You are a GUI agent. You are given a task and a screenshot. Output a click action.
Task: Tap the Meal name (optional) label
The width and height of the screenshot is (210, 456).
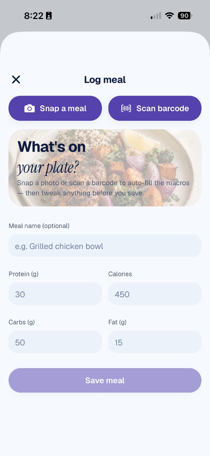(x=39, y=226)
